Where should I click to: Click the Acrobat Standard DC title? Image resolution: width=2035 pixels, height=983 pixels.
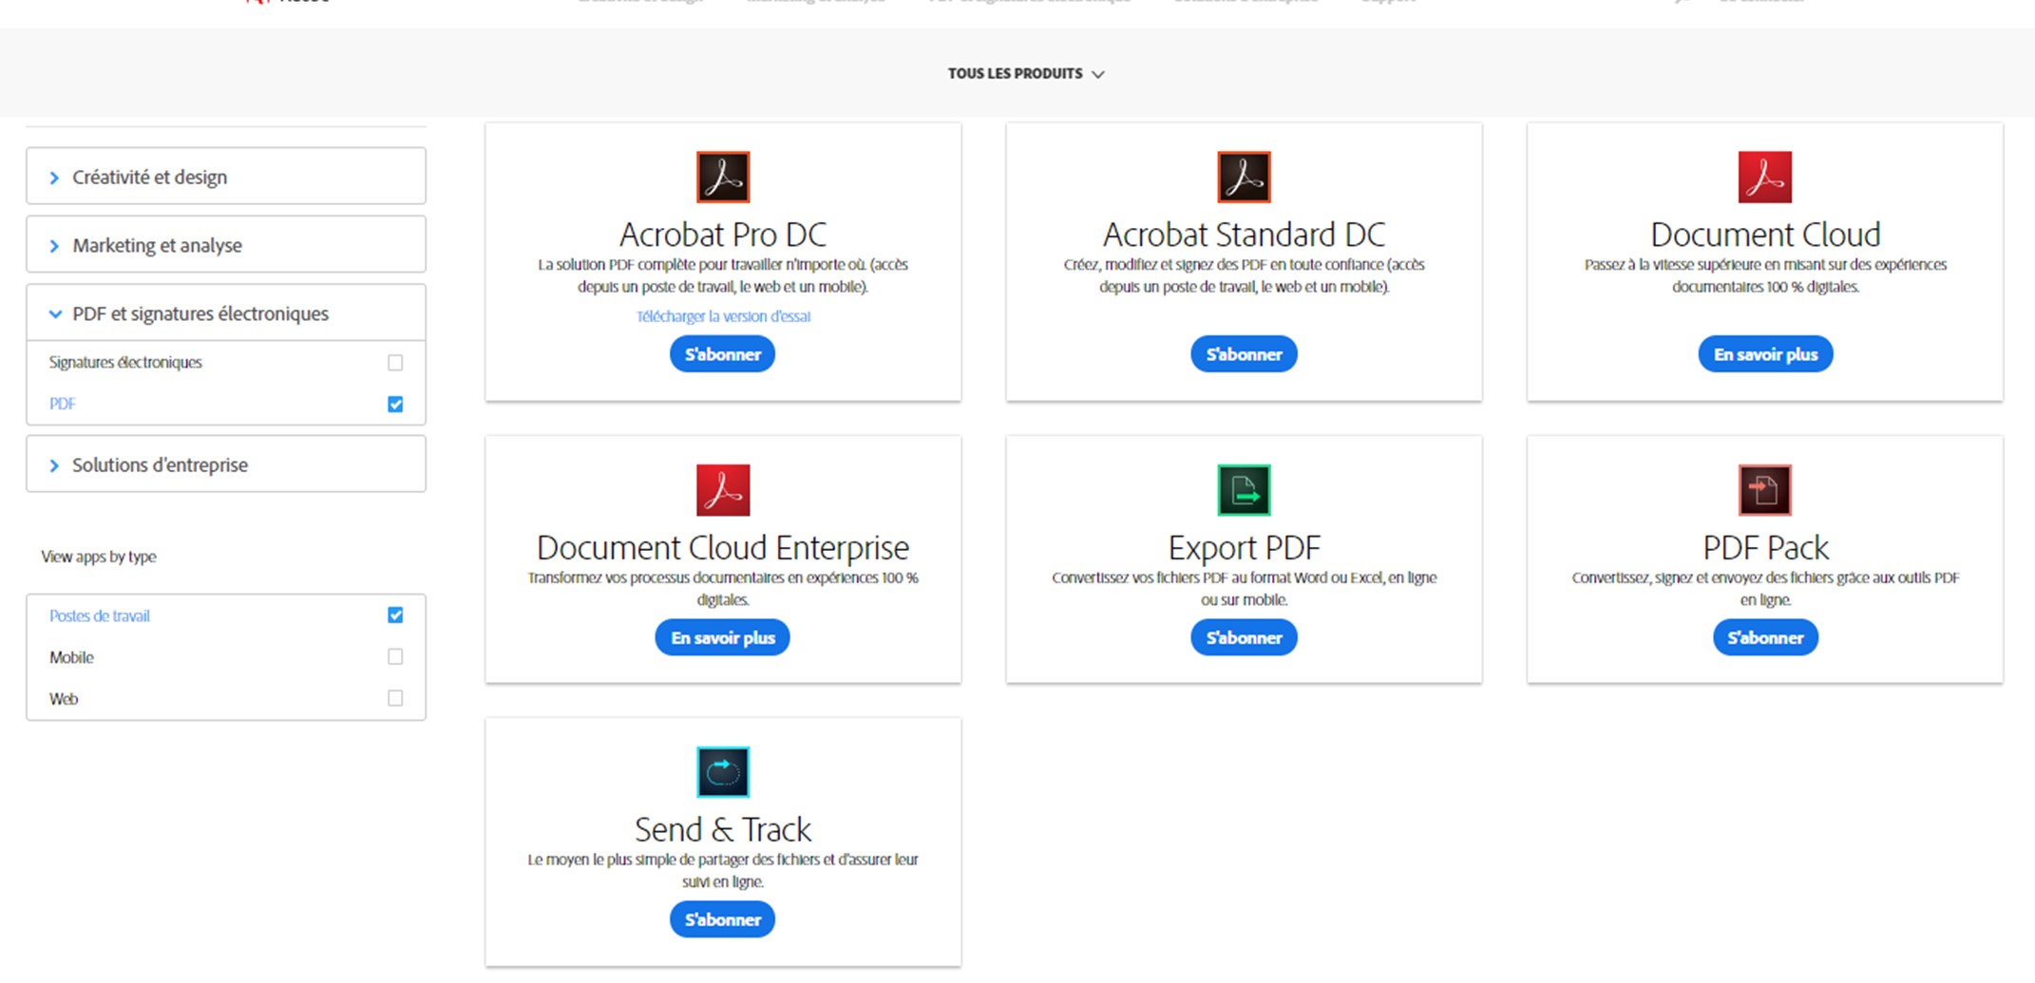tap(1244, 234)
